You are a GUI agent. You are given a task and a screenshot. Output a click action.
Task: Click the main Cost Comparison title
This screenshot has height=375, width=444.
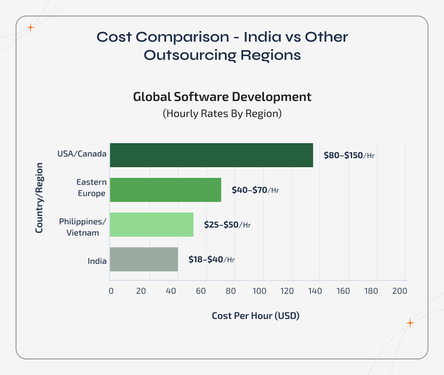coord(222,45)
